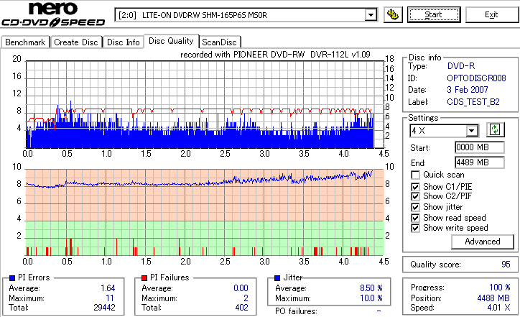
Task: Toggle the Show C2/PIF checkbox
Action: (415, 196)
